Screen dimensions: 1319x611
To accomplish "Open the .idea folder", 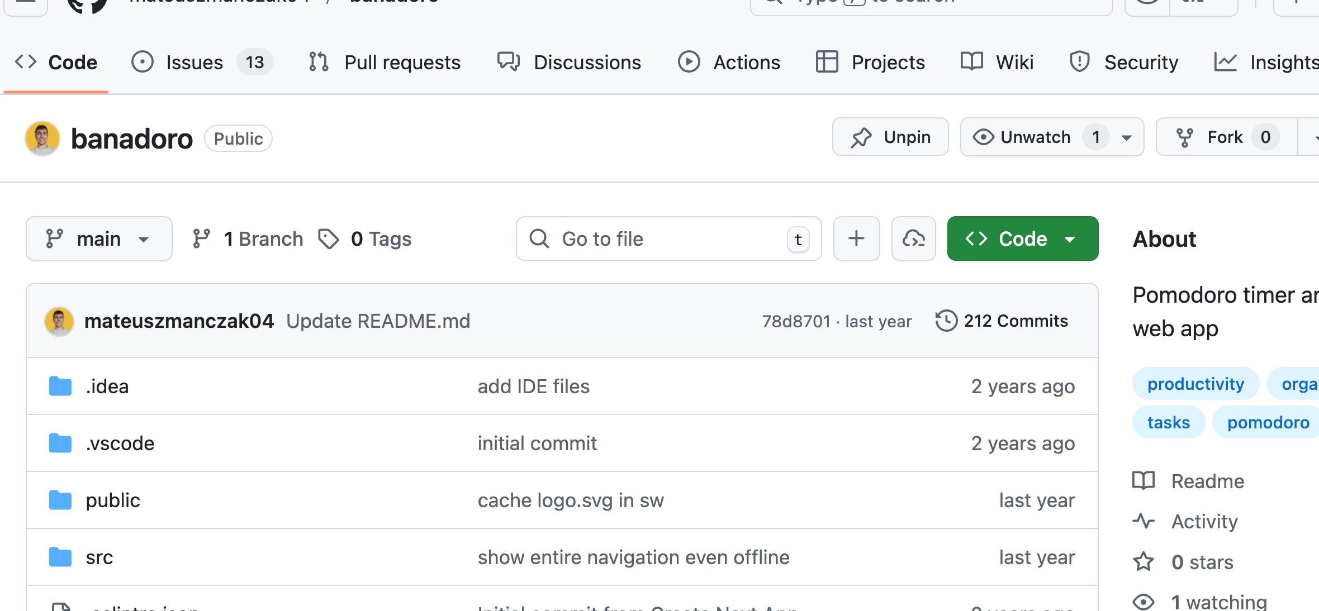I will pos(107,386).
